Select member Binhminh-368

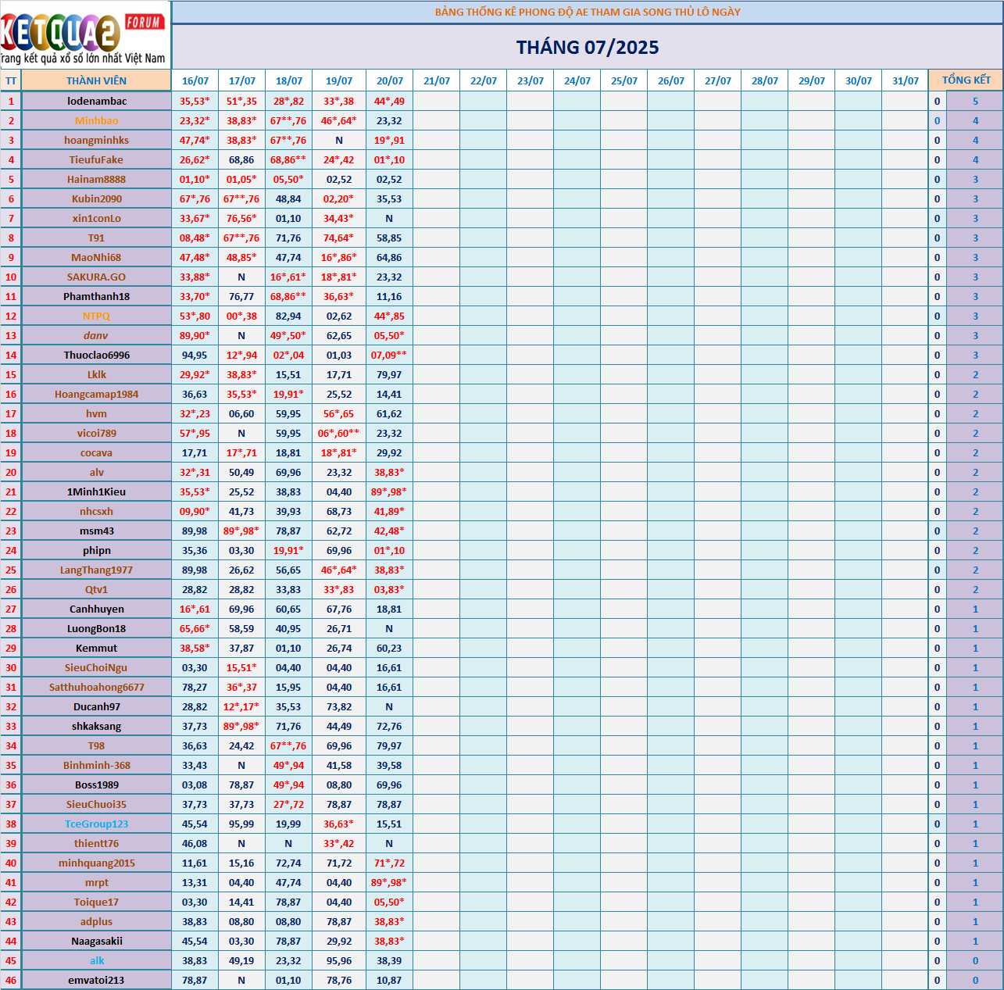pos(97,765)
